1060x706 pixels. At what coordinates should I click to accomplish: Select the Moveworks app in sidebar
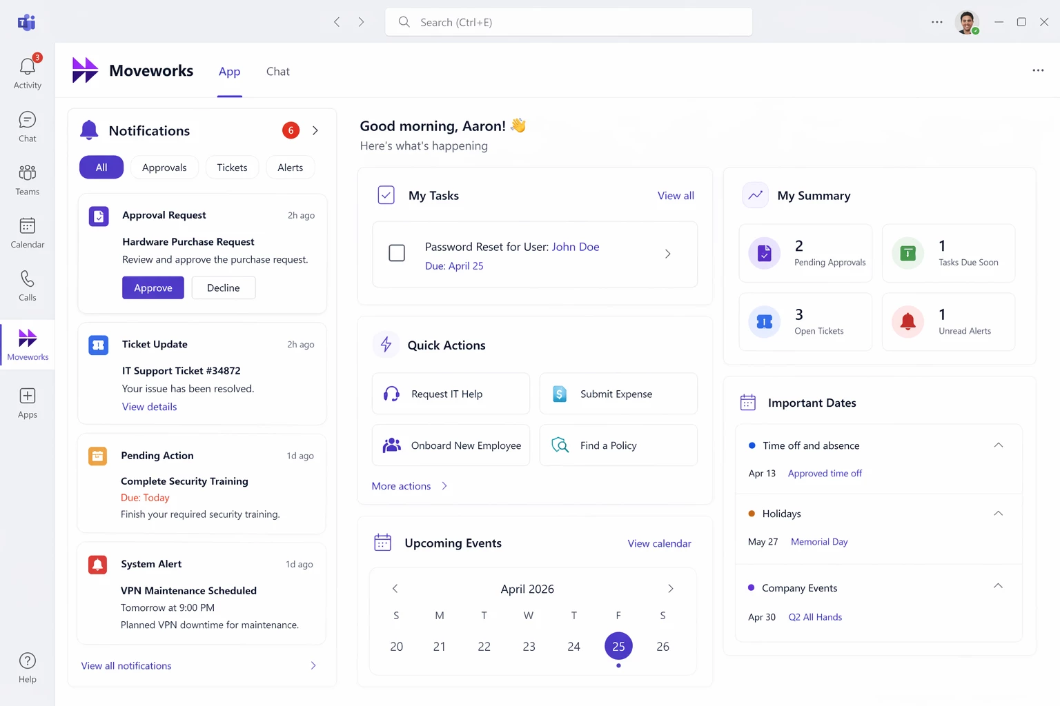click(x=28, y=345)
